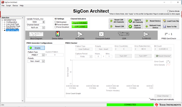Click the Save To File button
182x107 pixels.
click(171, 27)
